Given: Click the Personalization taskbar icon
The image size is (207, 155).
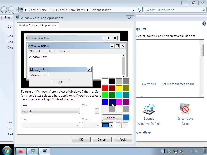Looking at the screenshot, I should (45, 151).
